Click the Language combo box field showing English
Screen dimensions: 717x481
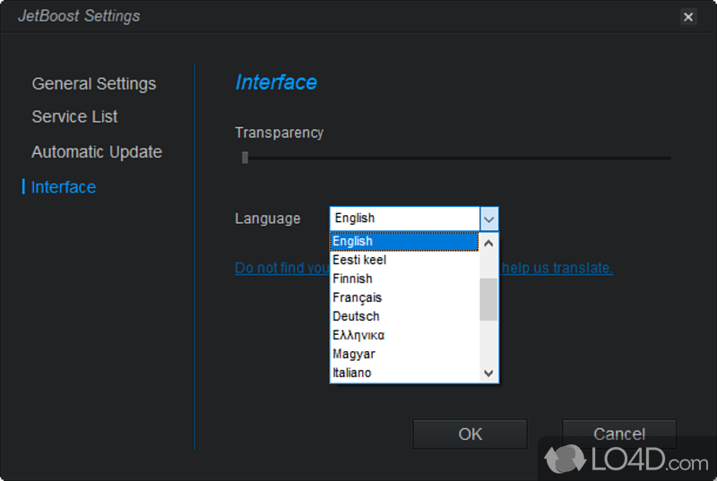click(404, 219)
